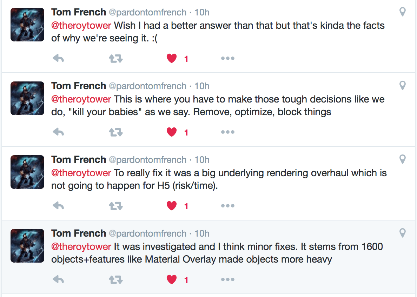This screenshot has width=417, height=297.
Task: Click the location pin on the "Material Overlay" tweet
Action: [403, 233]
